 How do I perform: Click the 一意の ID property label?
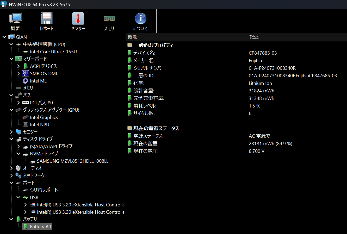tap(144, 75)
